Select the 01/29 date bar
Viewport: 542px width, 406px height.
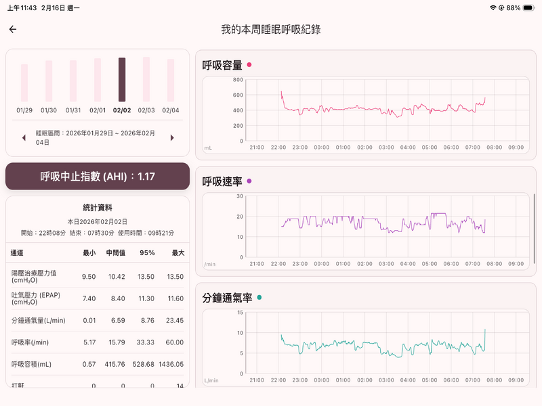24,85
